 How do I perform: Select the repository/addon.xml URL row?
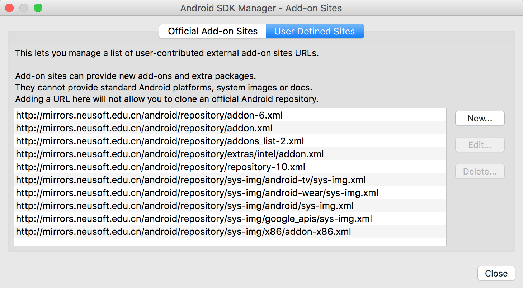tap(230, 128)
